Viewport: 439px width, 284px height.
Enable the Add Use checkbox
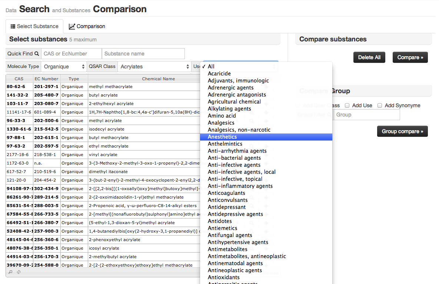pyautogui.click(x=347, y=105)
